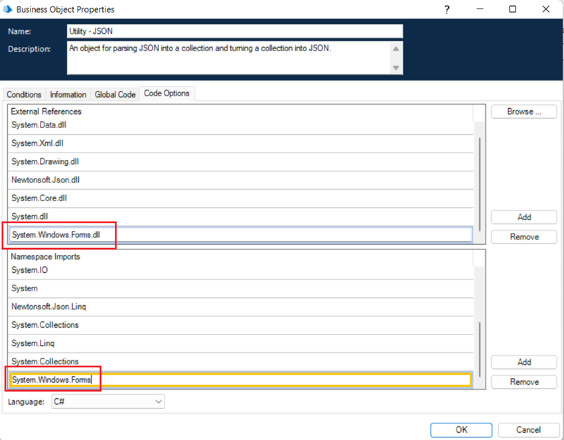Click the Browse ... button
Screen dimensions: 564x440
pos(524,111)
